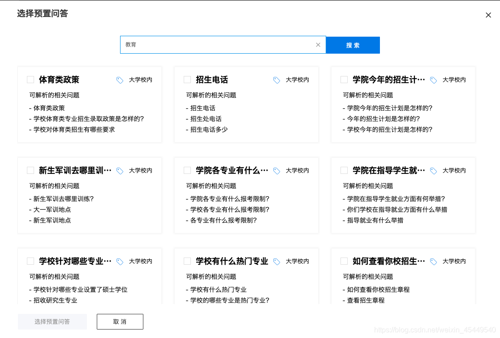Click the 取消 button
This screenshot has width=500, height=338.
120,322
